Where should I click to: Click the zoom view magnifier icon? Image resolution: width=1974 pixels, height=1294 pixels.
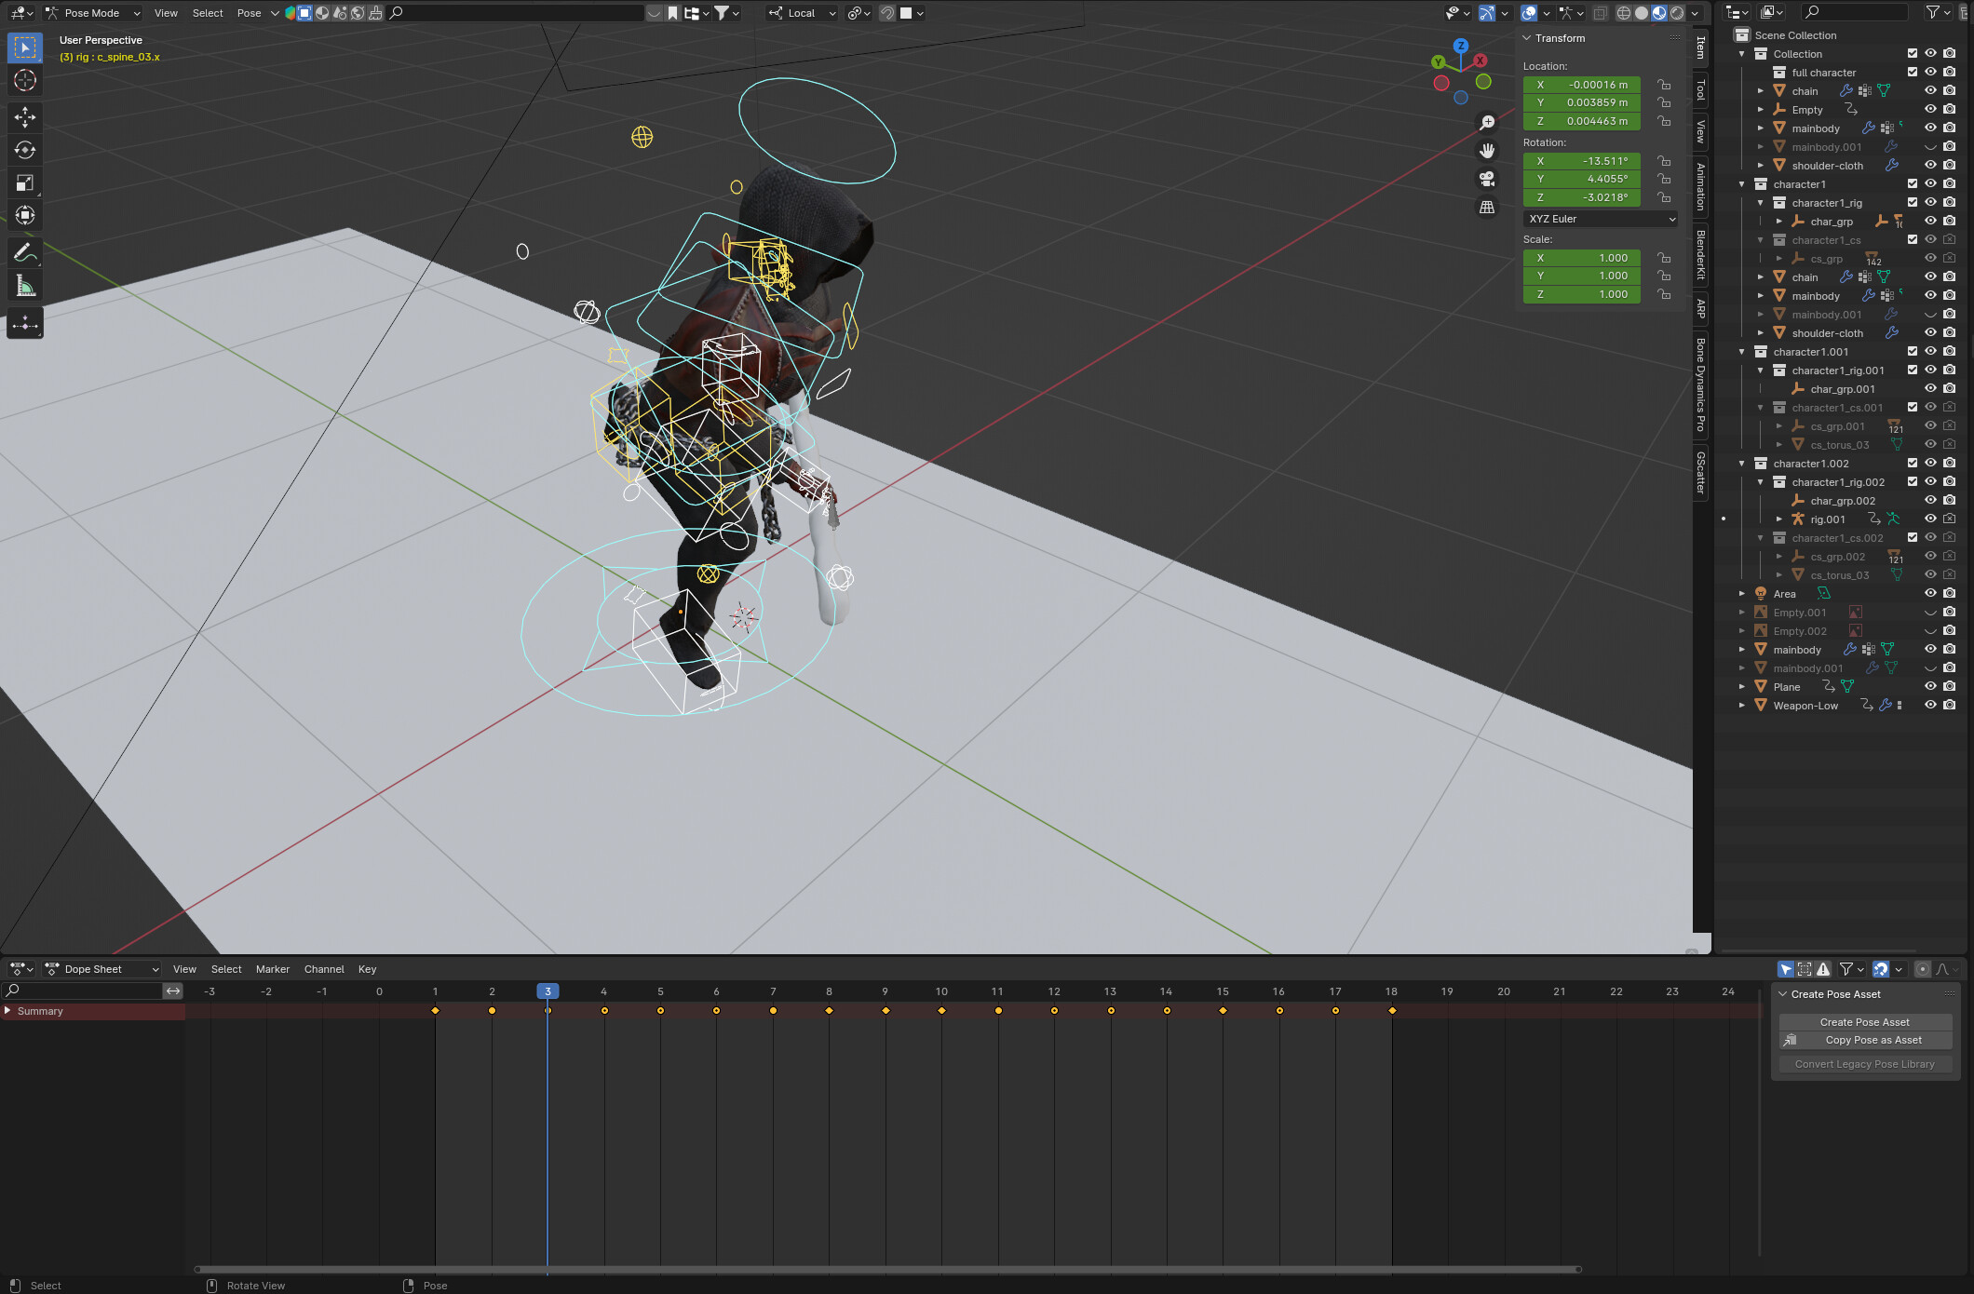[1487, 122]
